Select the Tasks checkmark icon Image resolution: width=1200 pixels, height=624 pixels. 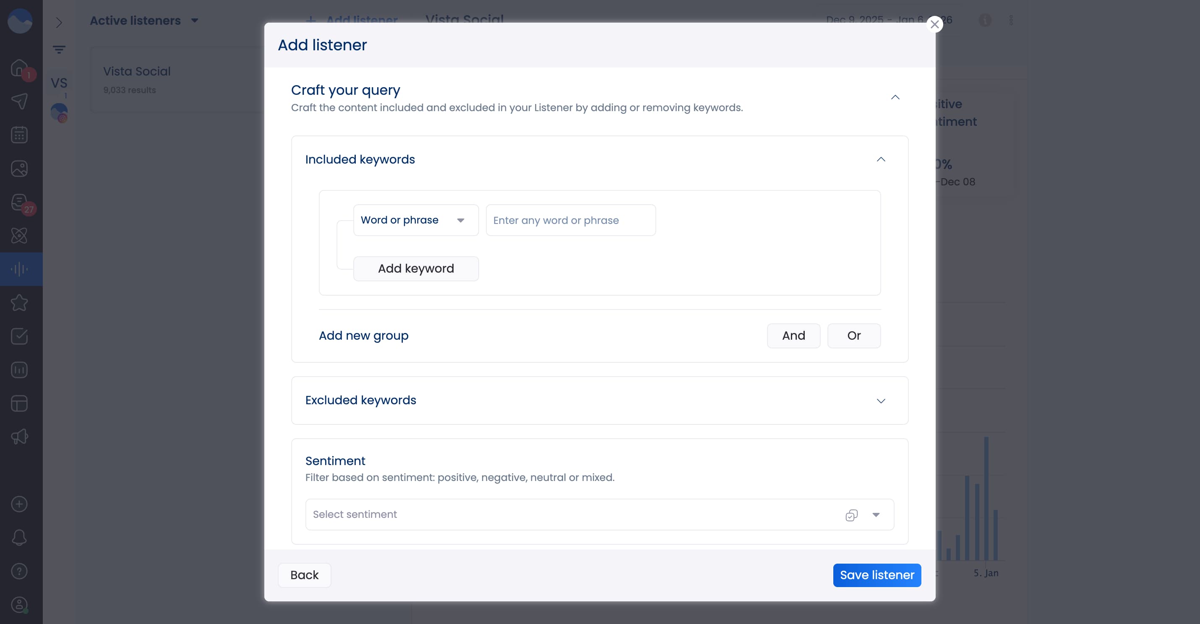pyautogui.click(x=19, y=336)
